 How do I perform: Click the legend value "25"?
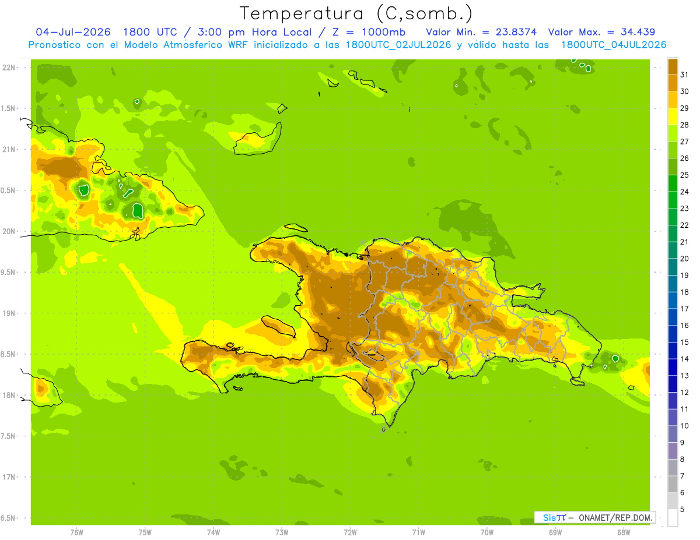685,175
